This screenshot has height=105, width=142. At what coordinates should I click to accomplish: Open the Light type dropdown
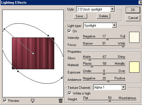(114, 26)
